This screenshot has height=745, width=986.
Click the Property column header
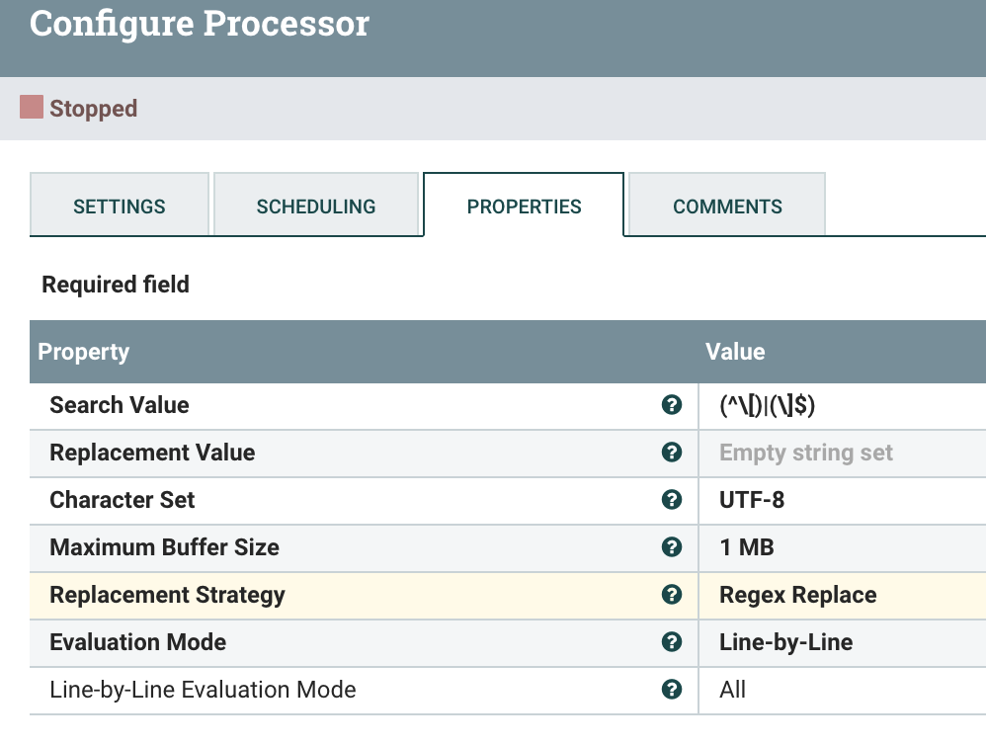tap(84, 352)
